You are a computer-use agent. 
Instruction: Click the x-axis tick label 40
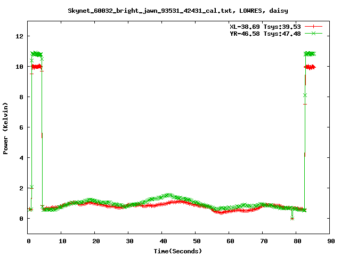163,241
